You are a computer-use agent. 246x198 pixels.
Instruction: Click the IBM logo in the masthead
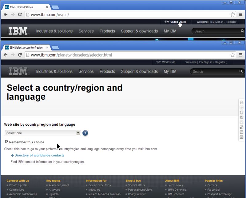[x=18, y=71]
